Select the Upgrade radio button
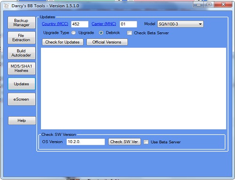 73,33
